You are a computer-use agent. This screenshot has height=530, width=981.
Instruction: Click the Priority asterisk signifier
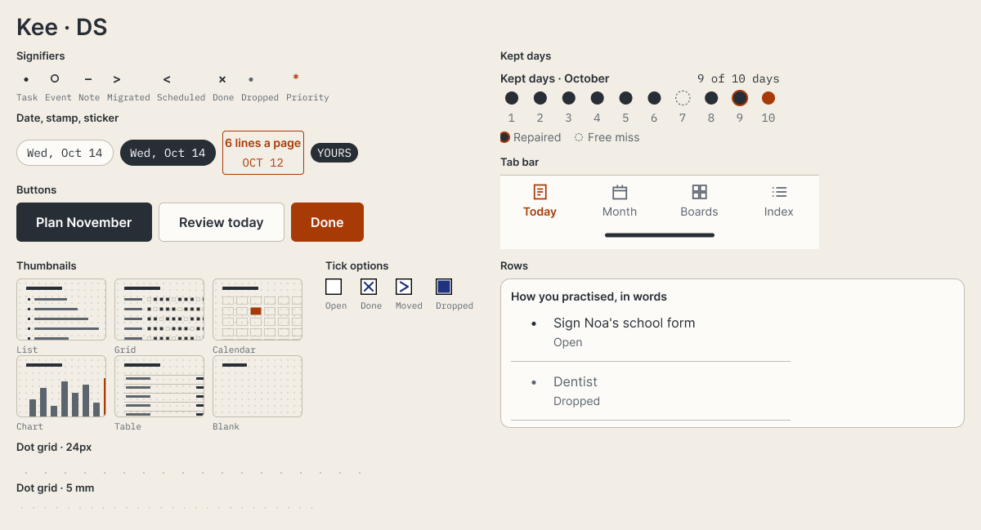pyautogui.click(x=296, y=78)
